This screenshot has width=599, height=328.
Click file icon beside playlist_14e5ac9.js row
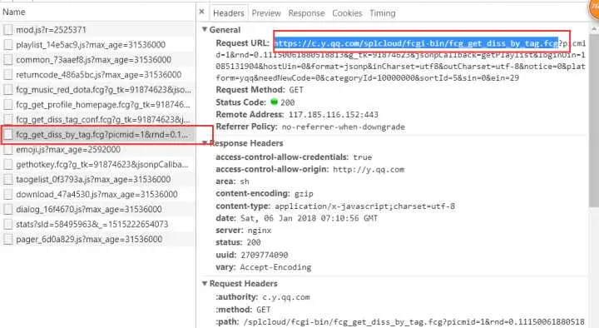8,45
